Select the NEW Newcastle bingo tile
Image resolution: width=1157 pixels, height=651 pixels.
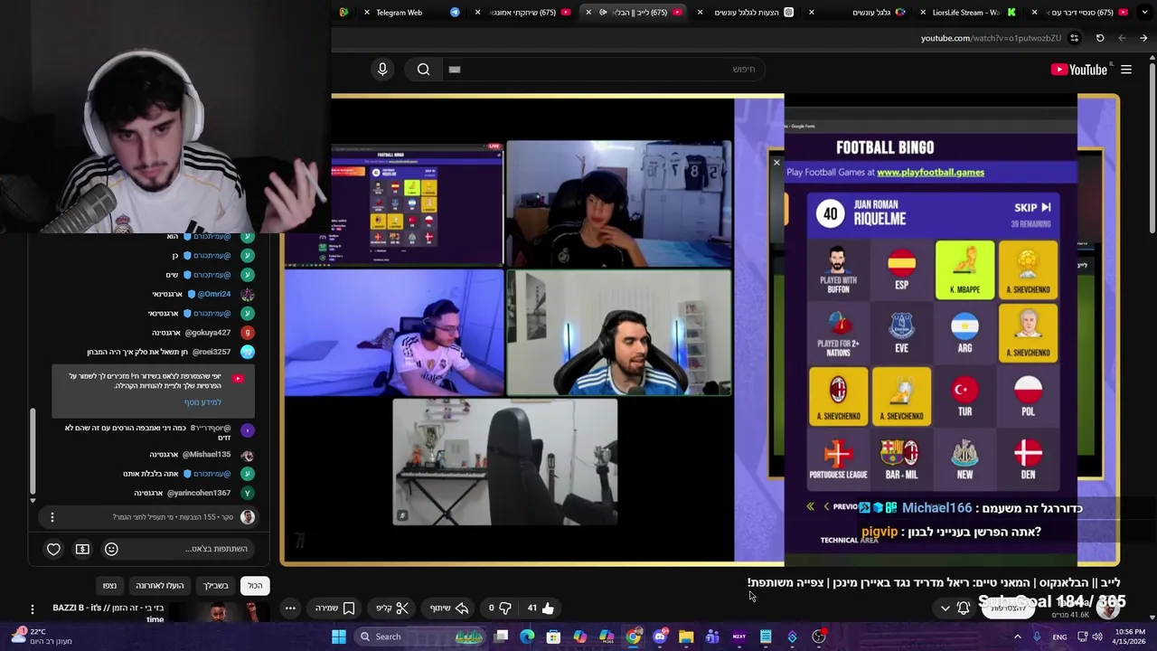[964, 459]
